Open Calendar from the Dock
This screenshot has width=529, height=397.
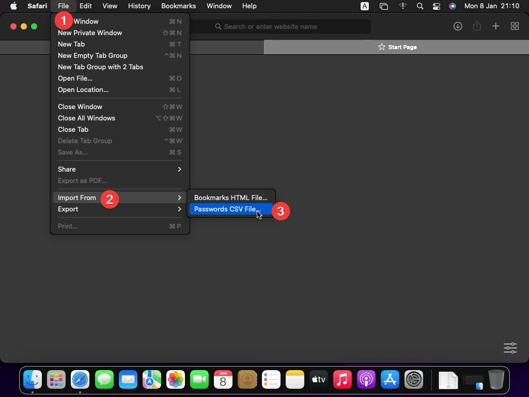coord(223,379)
